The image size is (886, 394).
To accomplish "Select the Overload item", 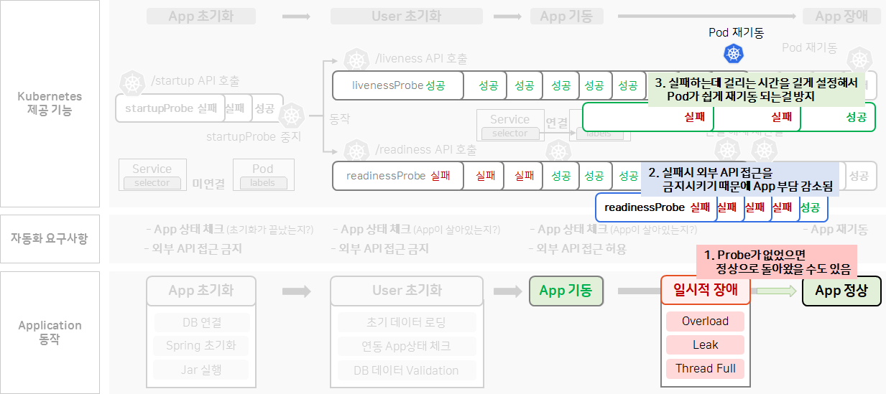I will 706,322.
